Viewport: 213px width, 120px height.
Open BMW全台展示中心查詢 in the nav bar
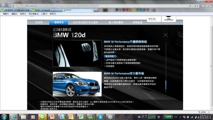click(x=85, y=22)
